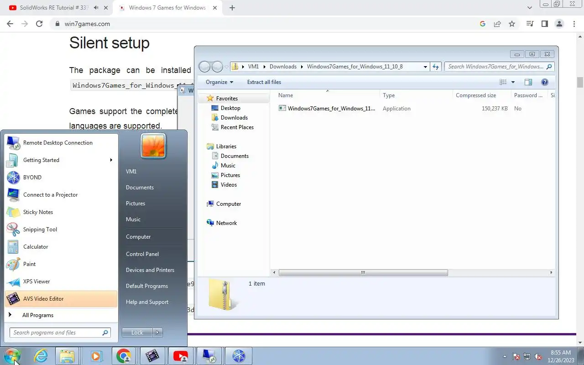Open Windows Media Player from taskbar
Image resolution: width=584 pixels, height=365 pixels.
95,356
